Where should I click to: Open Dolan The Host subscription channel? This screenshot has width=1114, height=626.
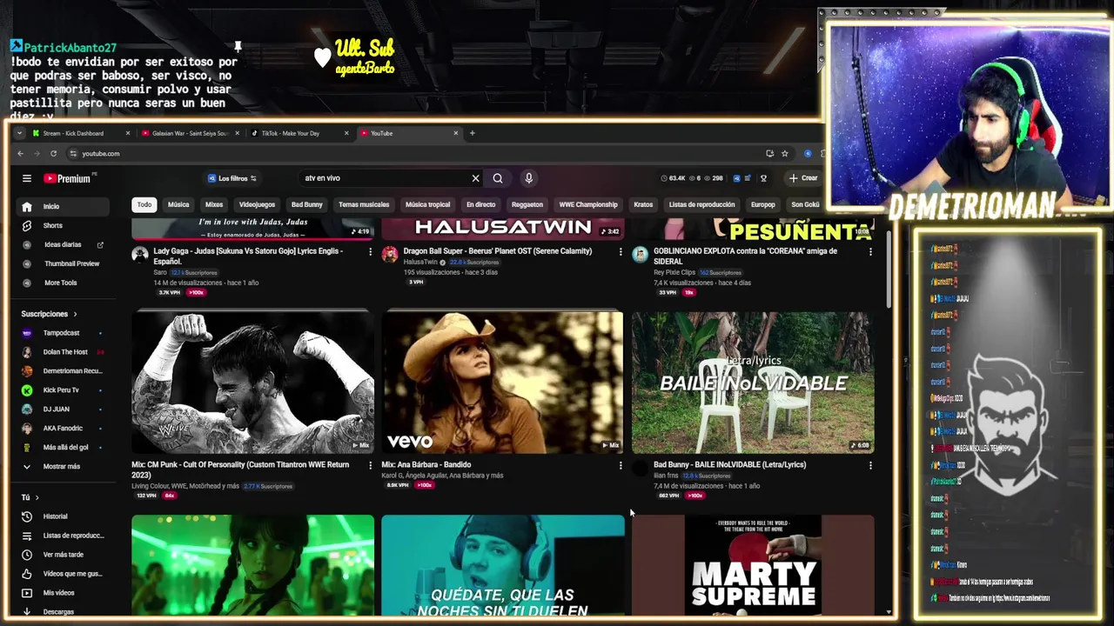coord(62,352)
